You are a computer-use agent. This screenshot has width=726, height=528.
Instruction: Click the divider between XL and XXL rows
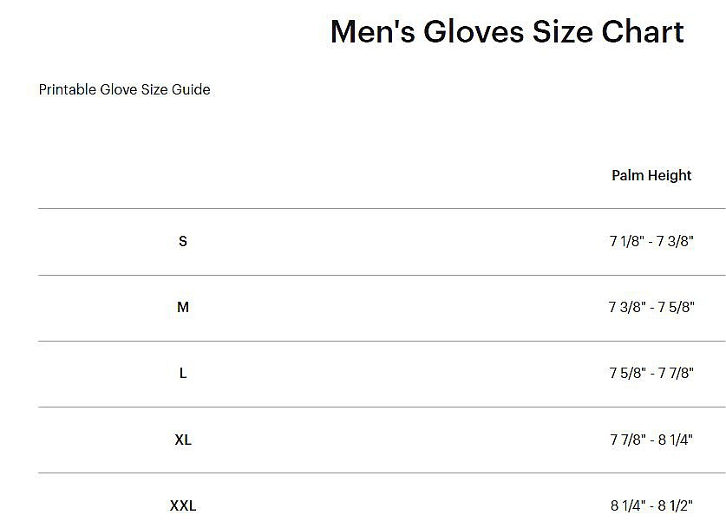click(382, 473)
